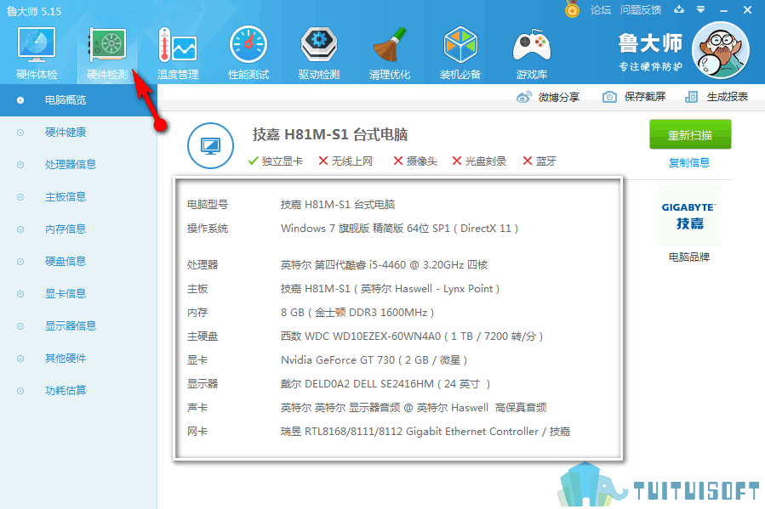Screen dimensions: 765x509
Task: Click the round desktop computer icon
Action: point(210,145)
